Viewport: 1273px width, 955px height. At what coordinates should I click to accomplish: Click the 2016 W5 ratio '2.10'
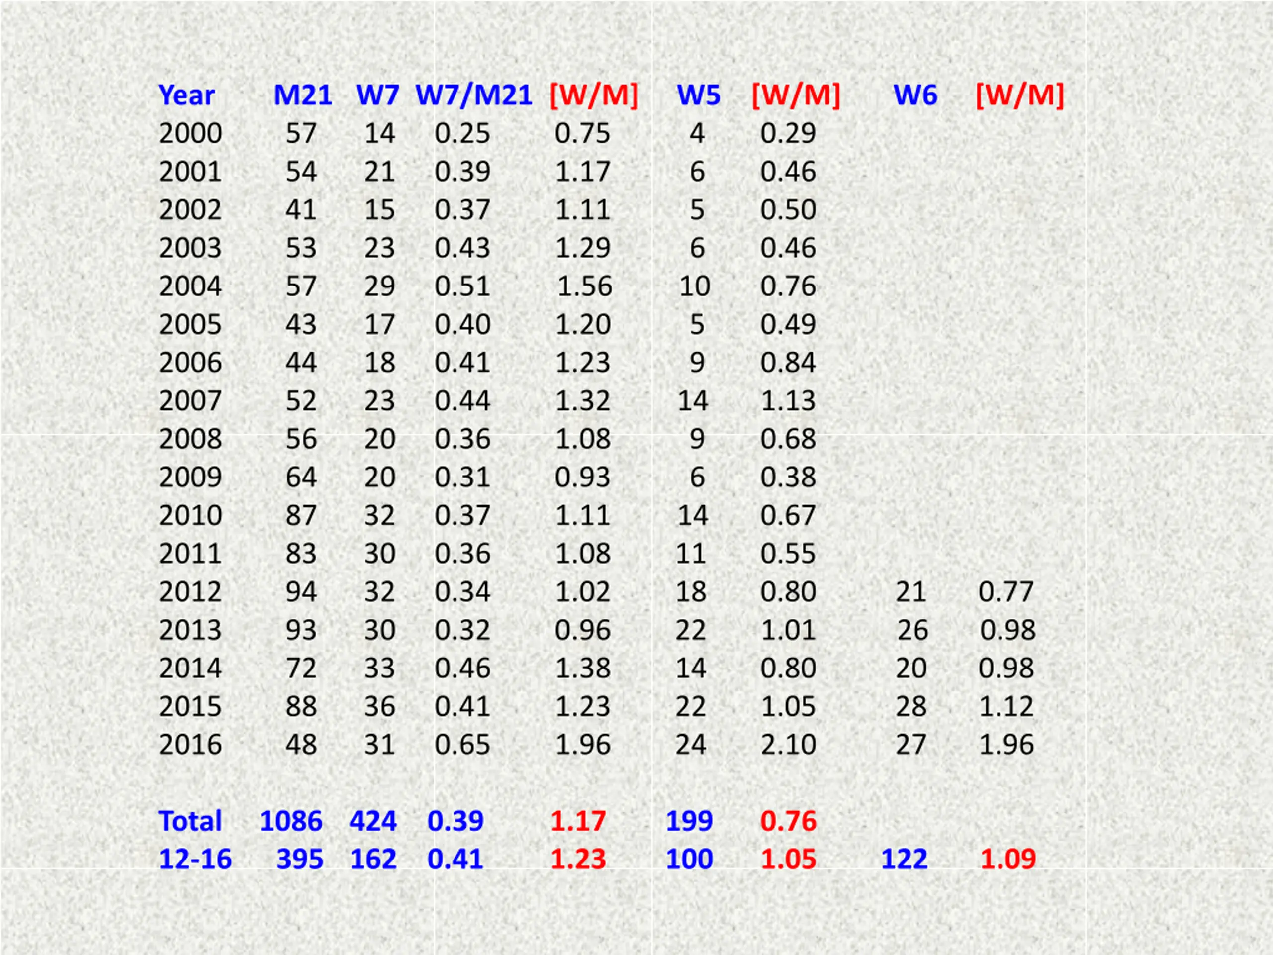(789, 744)
